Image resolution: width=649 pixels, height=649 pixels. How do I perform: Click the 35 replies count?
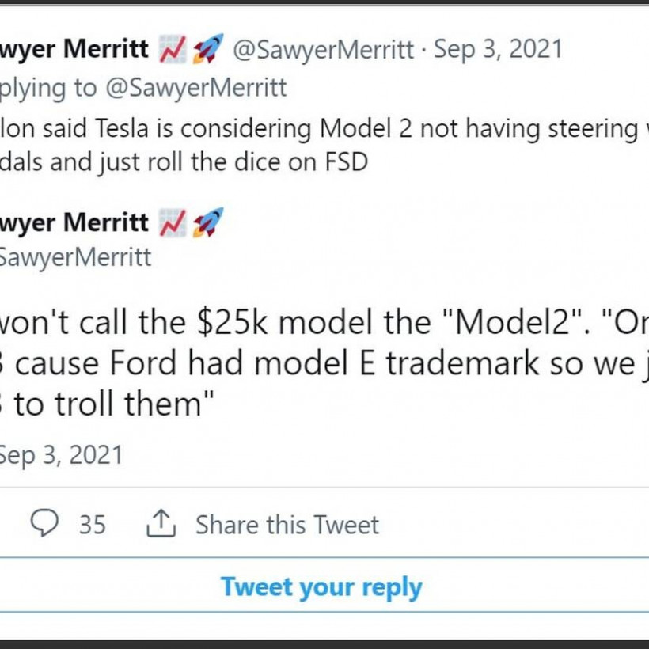pyautogui.click(x=92, y=524)
